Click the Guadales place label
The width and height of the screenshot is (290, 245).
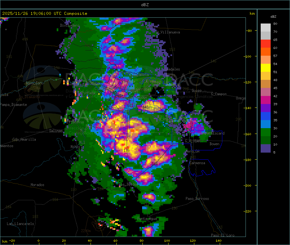[172, 69]
